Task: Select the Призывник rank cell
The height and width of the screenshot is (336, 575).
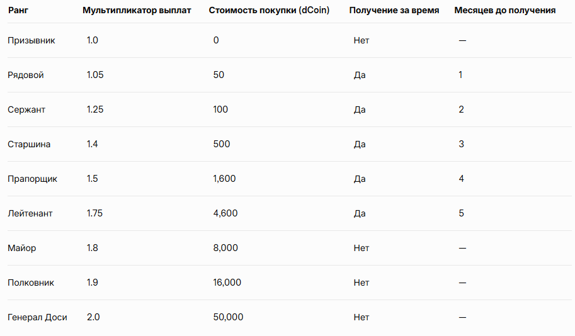Action: point(31,40)
